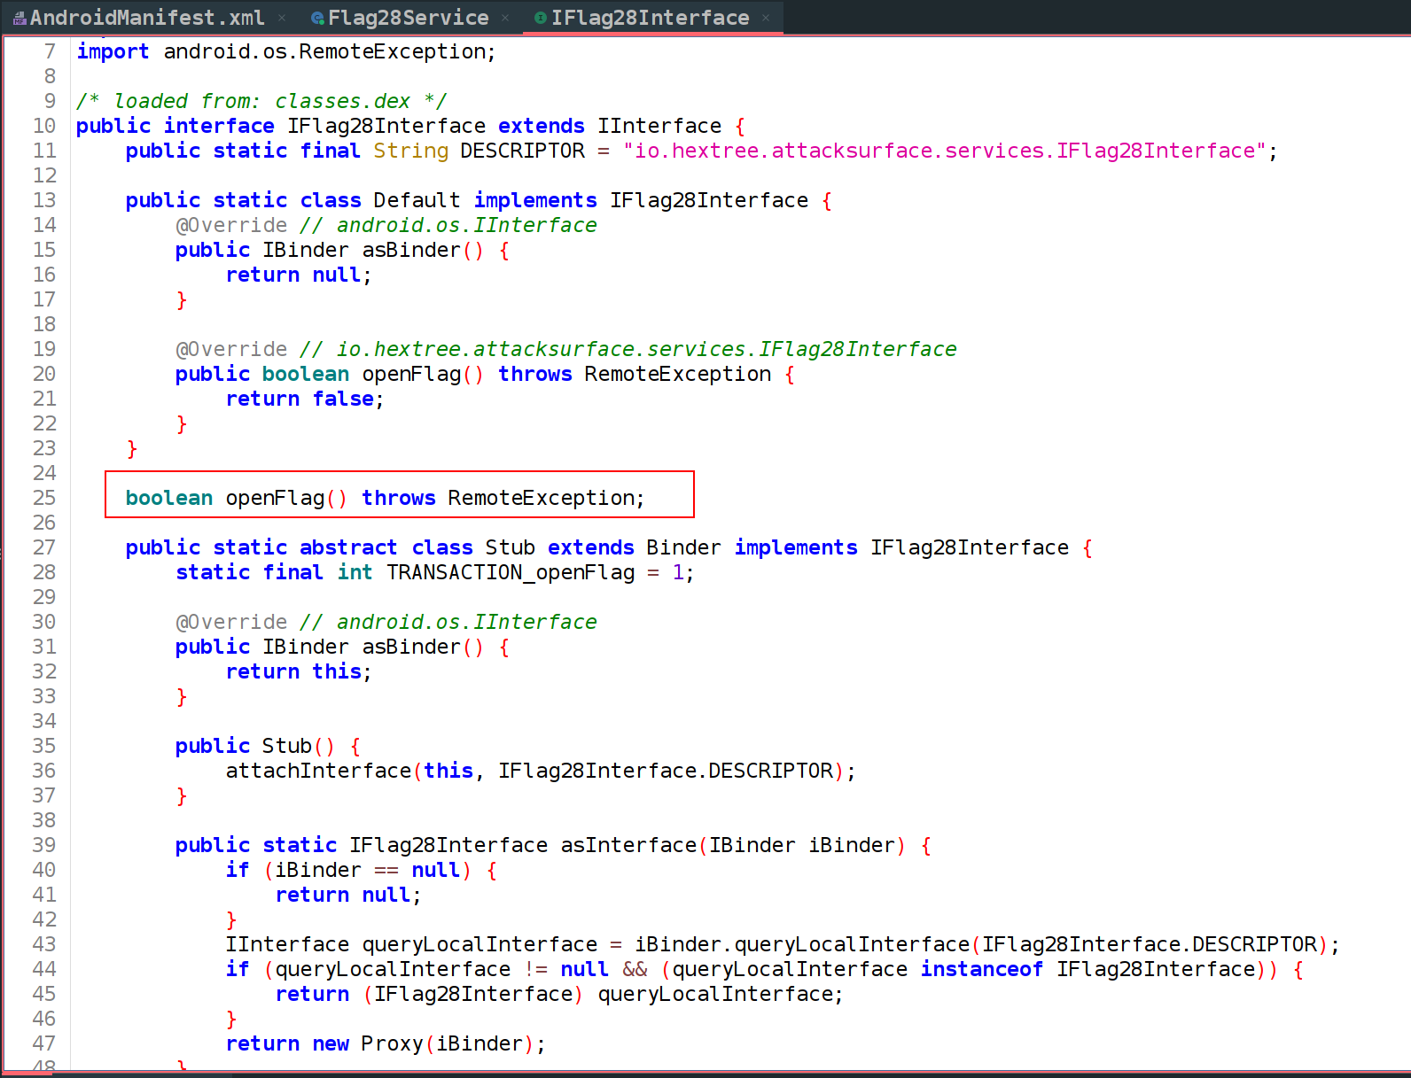Close the IFlag28Interface tab

pyautogui.click(x=766, y=18)
